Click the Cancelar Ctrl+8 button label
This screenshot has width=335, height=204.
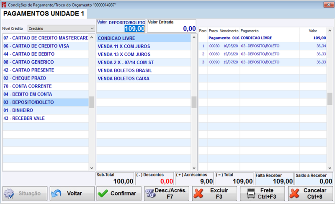[315, 194]
